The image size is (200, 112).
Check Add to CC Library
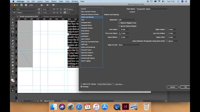click(x=82, y=84)
